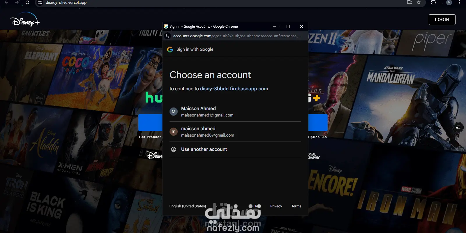
Task: Click the LOGIN button on Disney+ page
Action: 442,20
